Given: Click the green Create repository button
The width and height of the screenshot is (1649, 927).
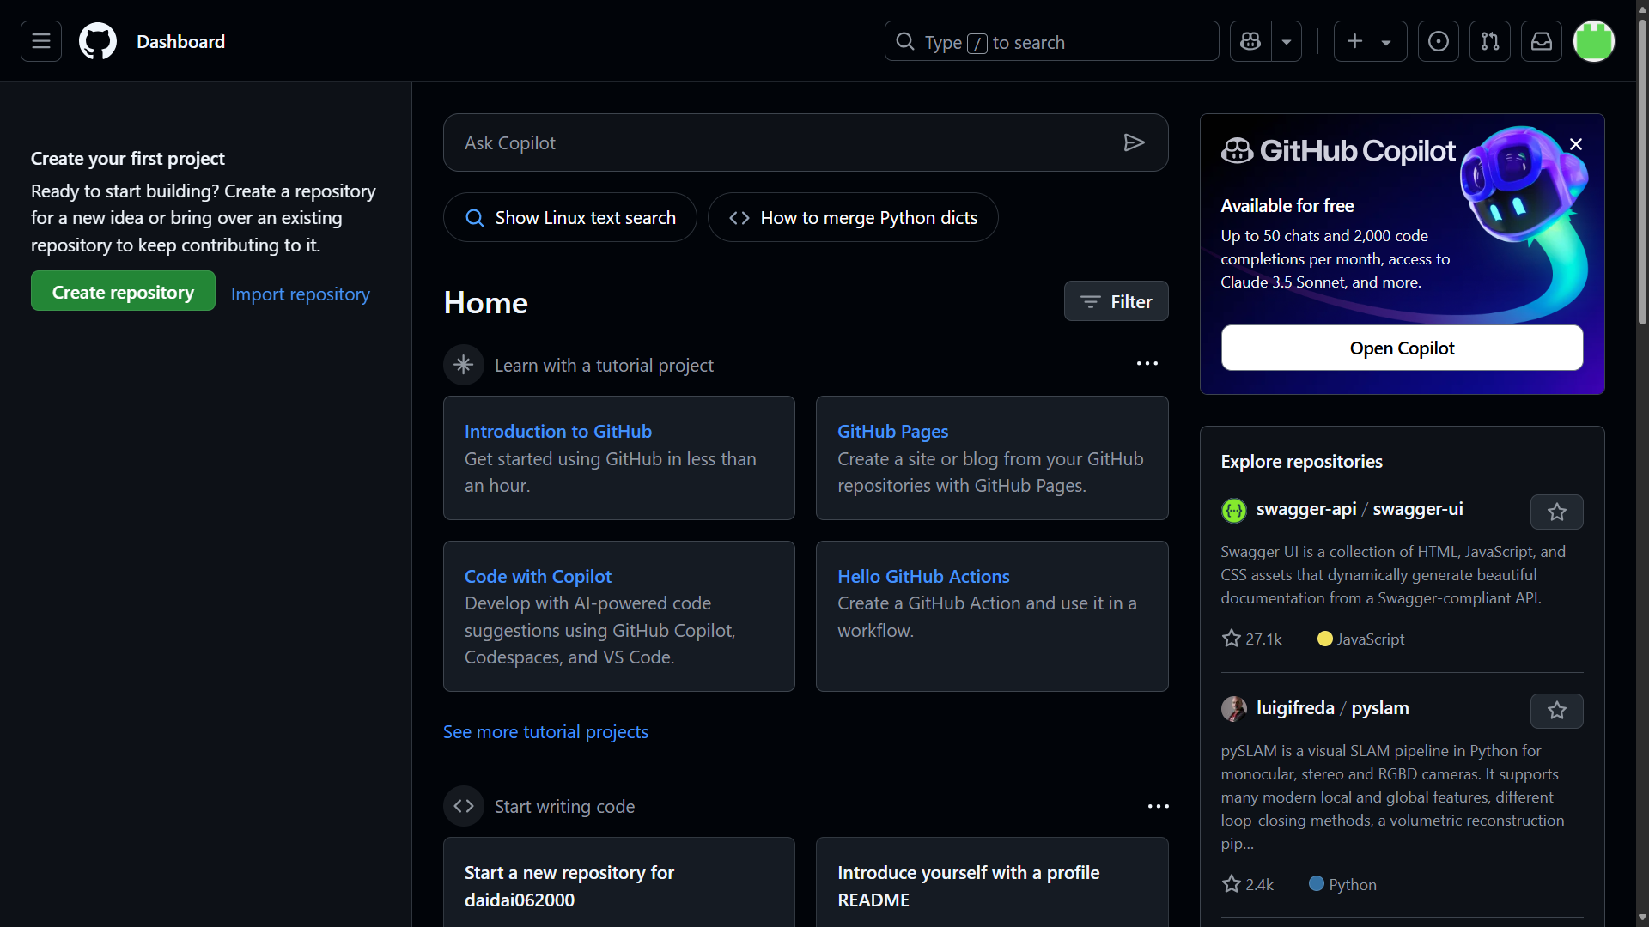Looking at the screenshot, I should pyautogui.click(x=123, y=291).
